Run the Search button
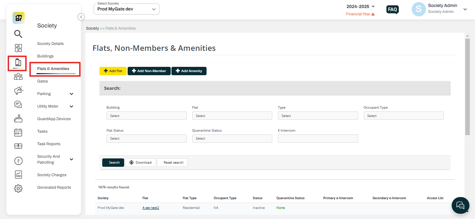 click(x=113, y=163)
